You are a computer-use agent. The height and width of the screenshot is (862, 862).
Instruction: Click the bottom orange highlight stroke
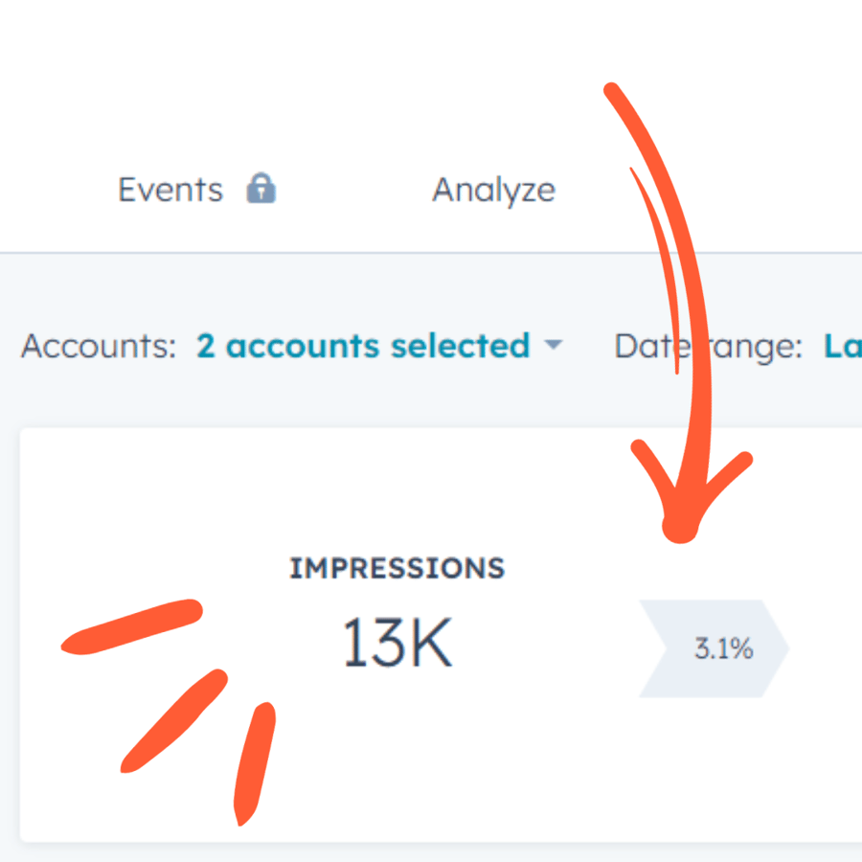[255, 763]
